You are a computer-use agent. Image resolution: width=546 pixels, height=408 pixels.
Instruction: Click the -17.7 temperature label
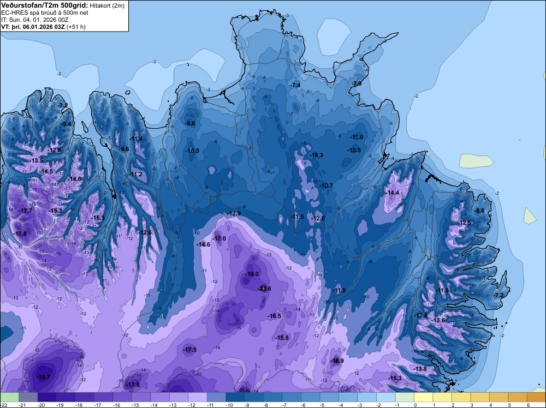click(x=26, y=211)
